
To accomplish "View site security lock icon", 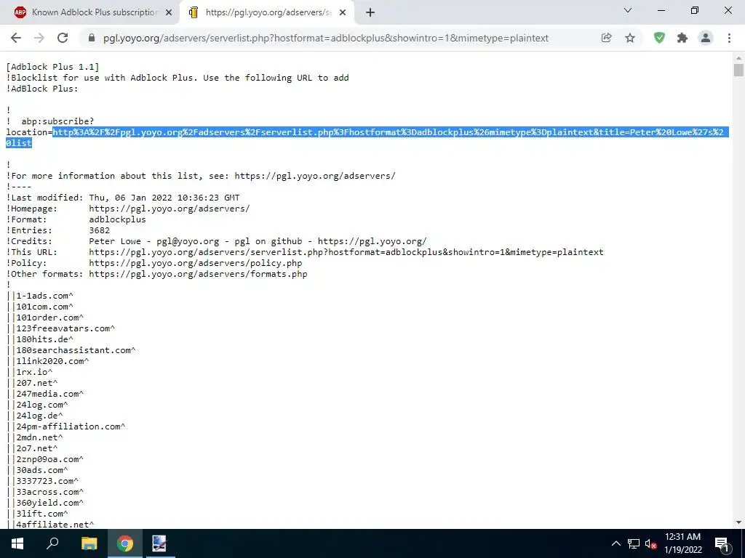I will (92, 38).
